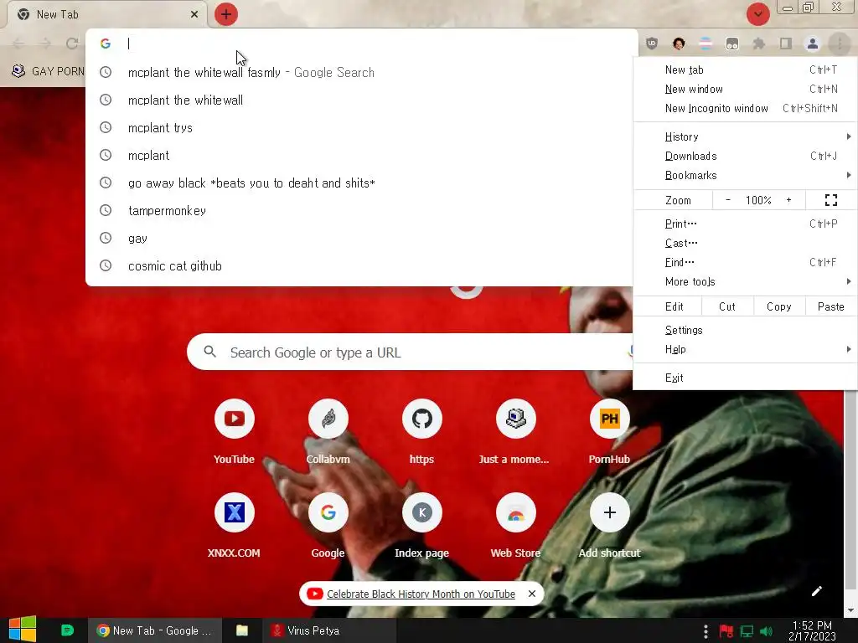The image size is (858, 643).
Task: Click the bookmarks bar first bookmark
Action: point(48,71)
